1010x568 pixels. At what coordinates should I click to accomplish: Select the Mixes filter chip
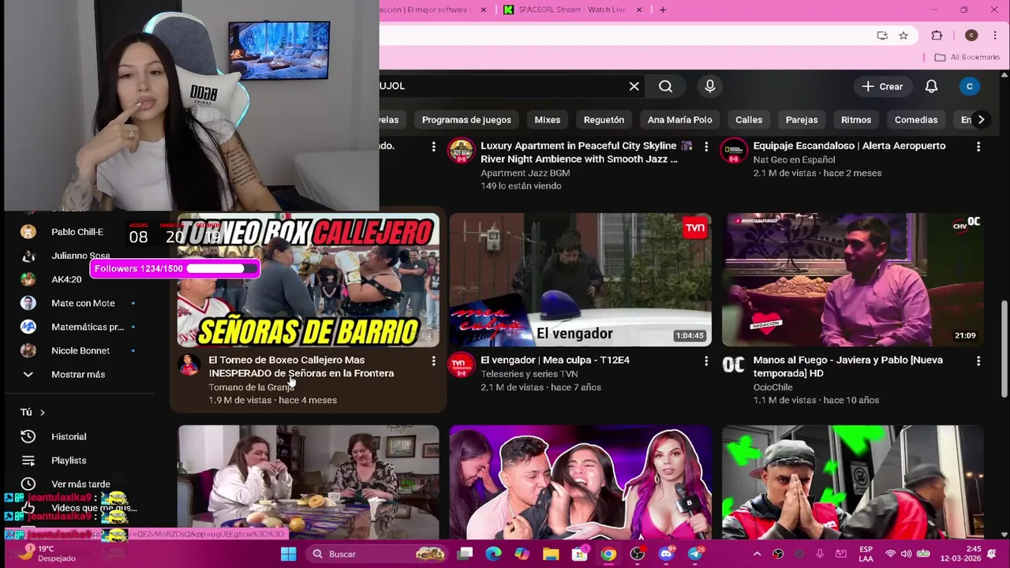click(x=547, y=120)
